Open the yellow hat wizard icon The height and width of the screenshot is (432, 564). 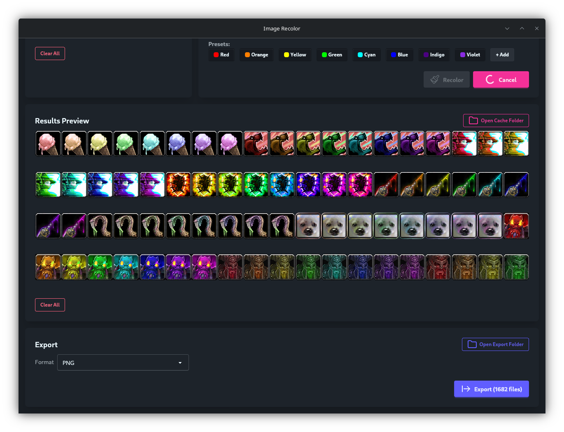[516, 144]
